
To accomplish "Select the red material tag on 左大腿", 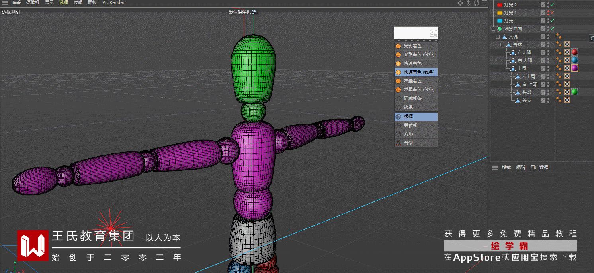I will tap(574, 52).
